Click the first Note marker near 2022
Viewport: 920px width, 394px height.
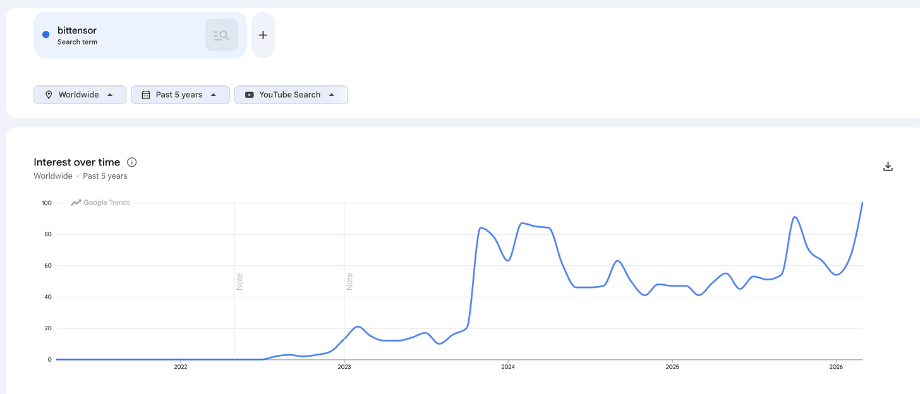[x=239, y=282]
